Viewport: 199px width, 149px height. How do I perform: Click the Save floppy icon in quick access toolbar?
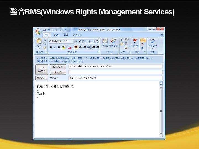pyautogui.click(x=44, y=30)
